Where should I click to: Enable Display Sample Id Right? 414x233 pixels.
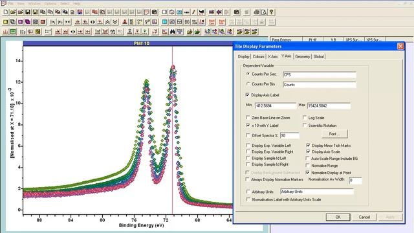click(x=248, y=164)
